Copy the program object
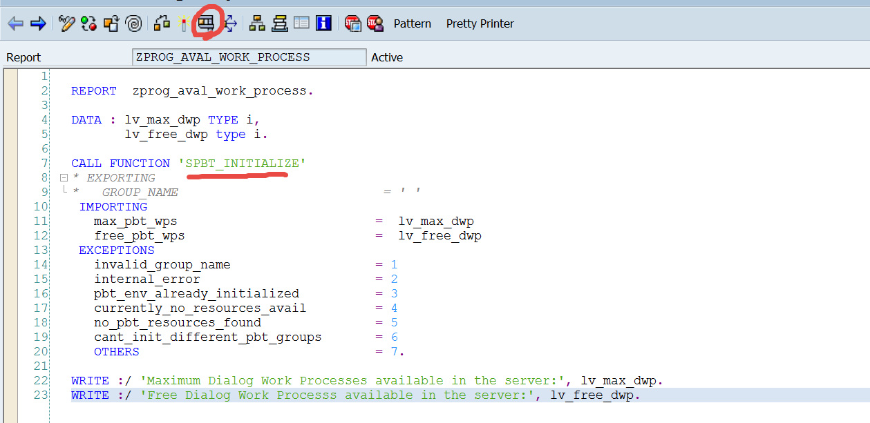 [x=111, y=23]
